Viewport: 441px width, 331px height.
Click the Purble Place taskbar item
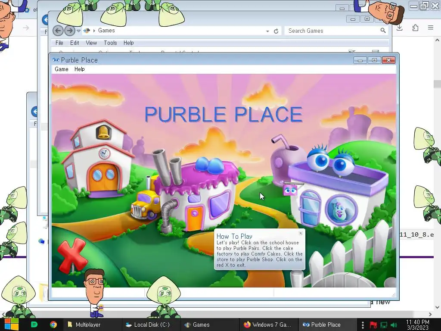tap(327, 325)
